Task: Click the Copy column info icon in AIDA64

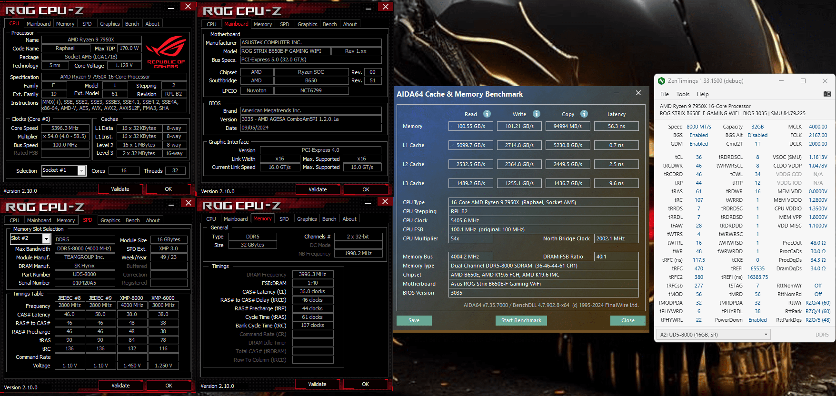Action: (584, 114)
